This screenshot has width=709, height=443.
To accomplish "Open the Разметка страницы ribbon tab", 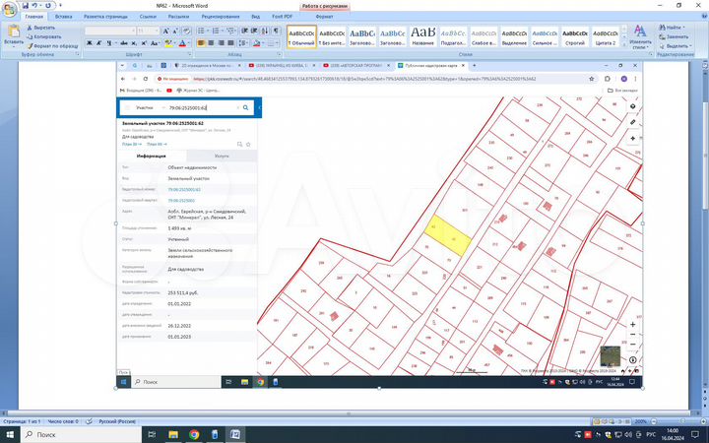I will tap(103, 17).
